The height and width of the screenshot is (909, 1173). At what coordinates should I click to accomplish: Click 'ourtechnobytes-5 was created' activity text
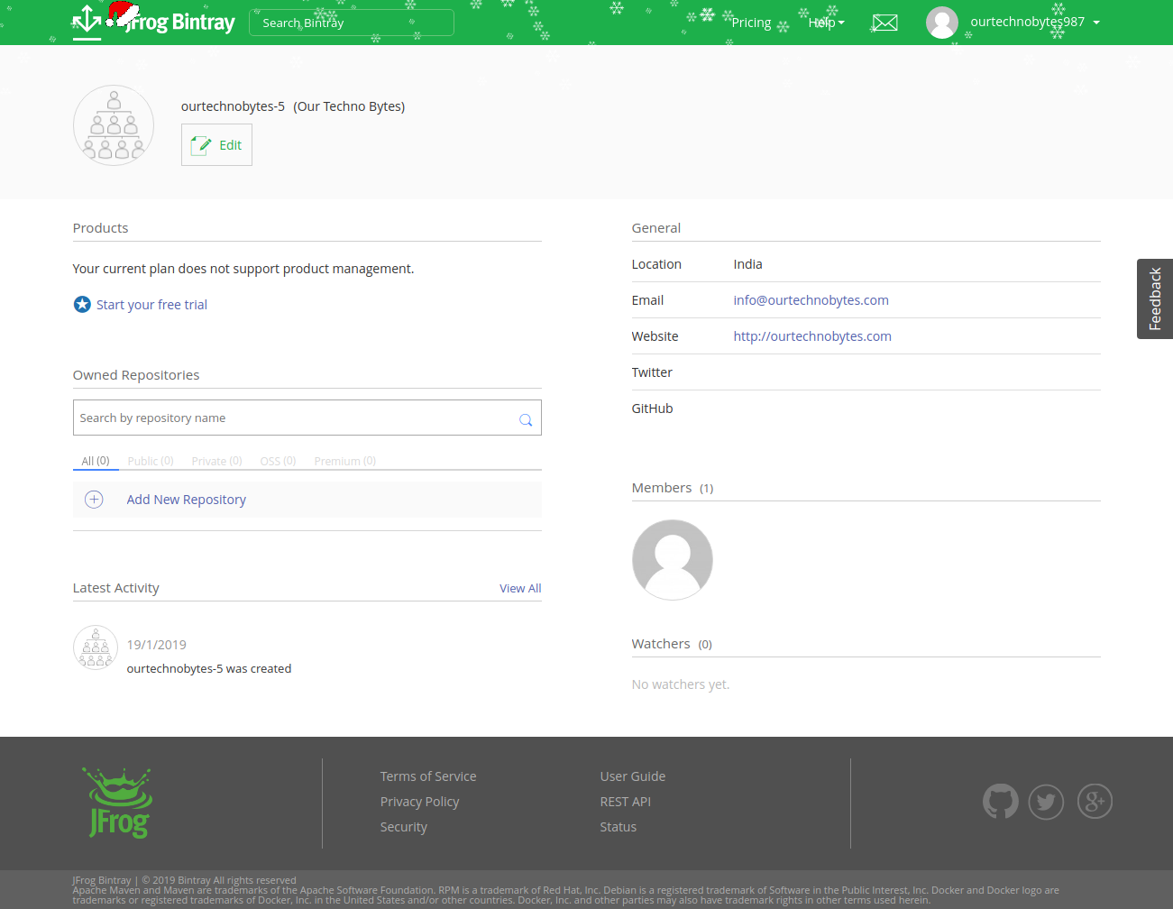coord(209,668)
